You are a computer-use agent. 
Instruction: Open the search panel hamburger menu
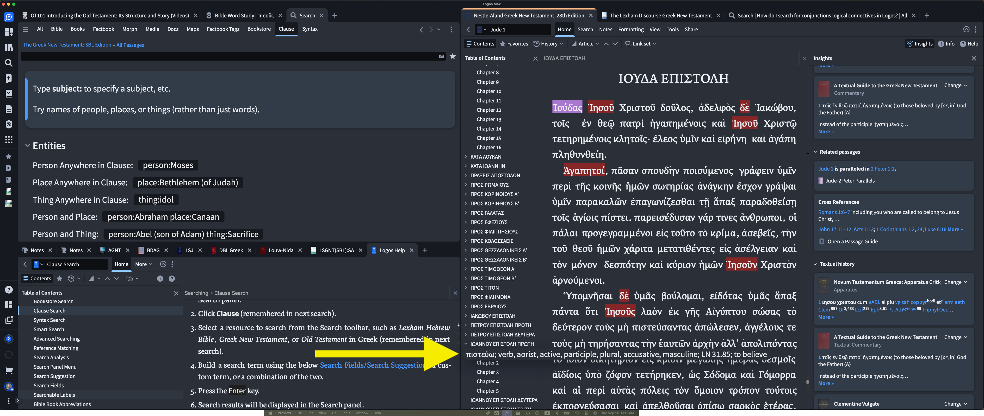tap(26, 29)
